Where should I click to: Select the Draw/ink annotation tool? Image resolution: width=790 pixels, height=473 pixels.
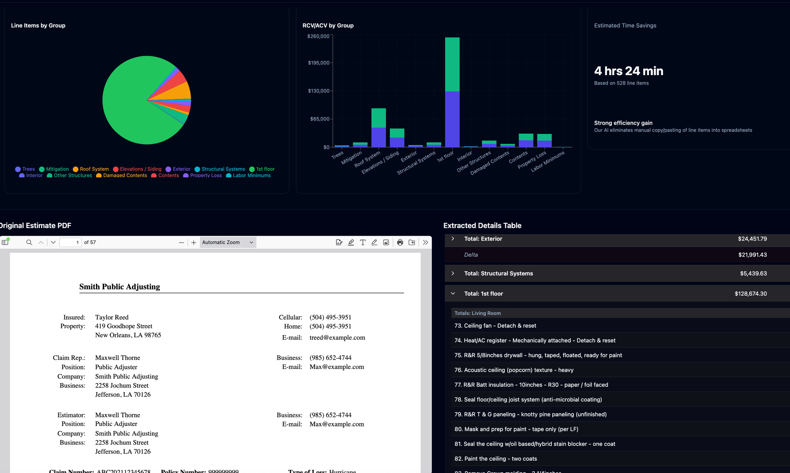pos(374,242)
